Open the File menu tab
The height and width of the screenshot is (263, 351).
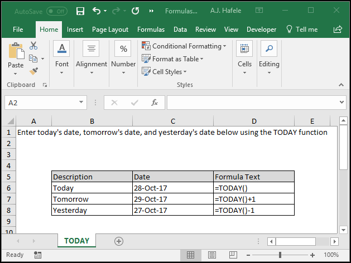point(18,30)
